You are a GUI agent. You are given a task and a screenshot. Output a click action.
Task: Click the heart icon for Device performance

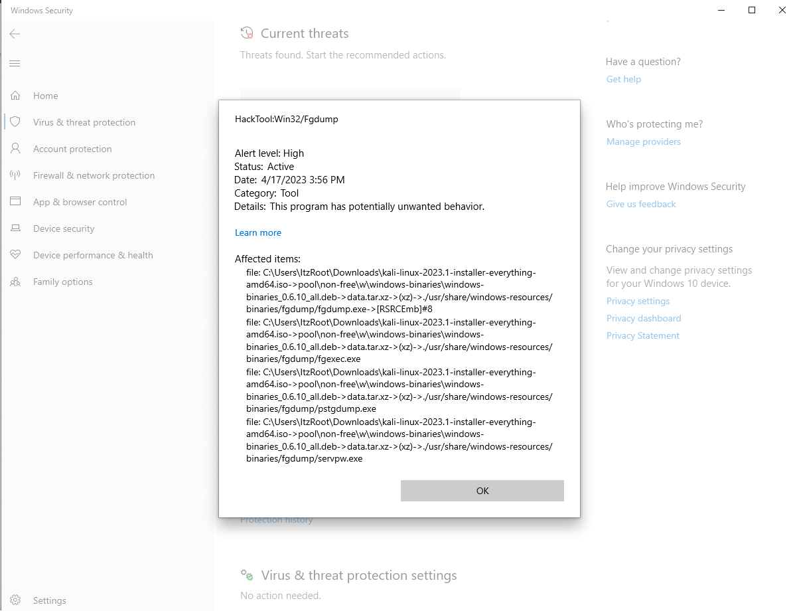click(16, 254)
